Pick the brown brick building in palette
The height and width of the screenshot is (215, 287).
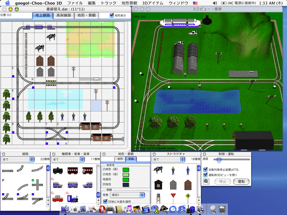point(188,185)
